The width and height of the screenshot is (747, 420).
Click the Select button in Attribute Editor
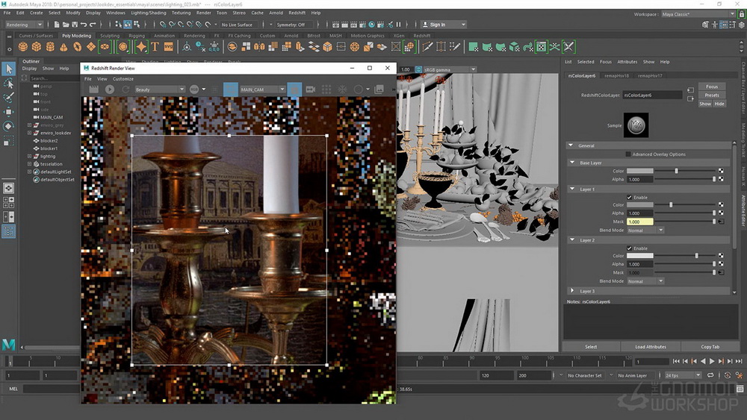tap(591, 347)
